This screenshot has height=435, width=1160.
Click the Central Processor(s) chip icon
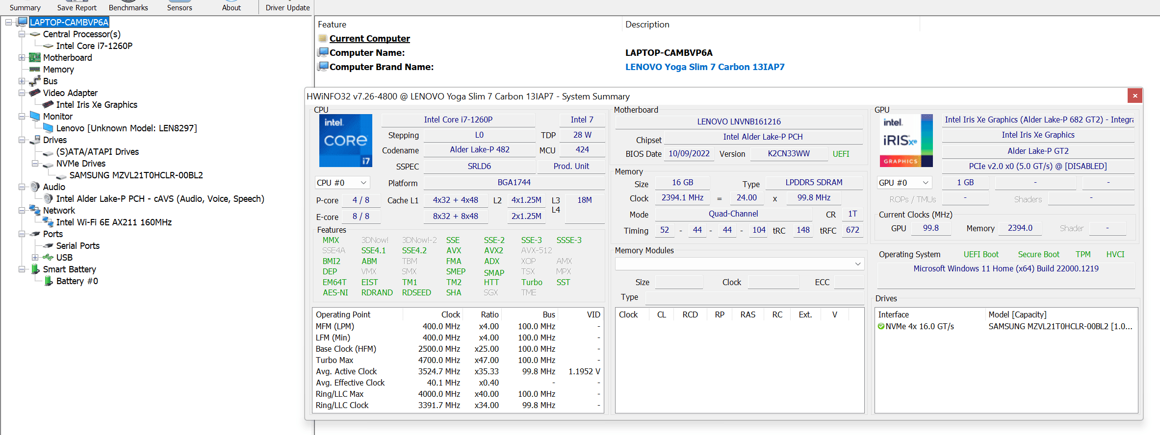(35, 34)
